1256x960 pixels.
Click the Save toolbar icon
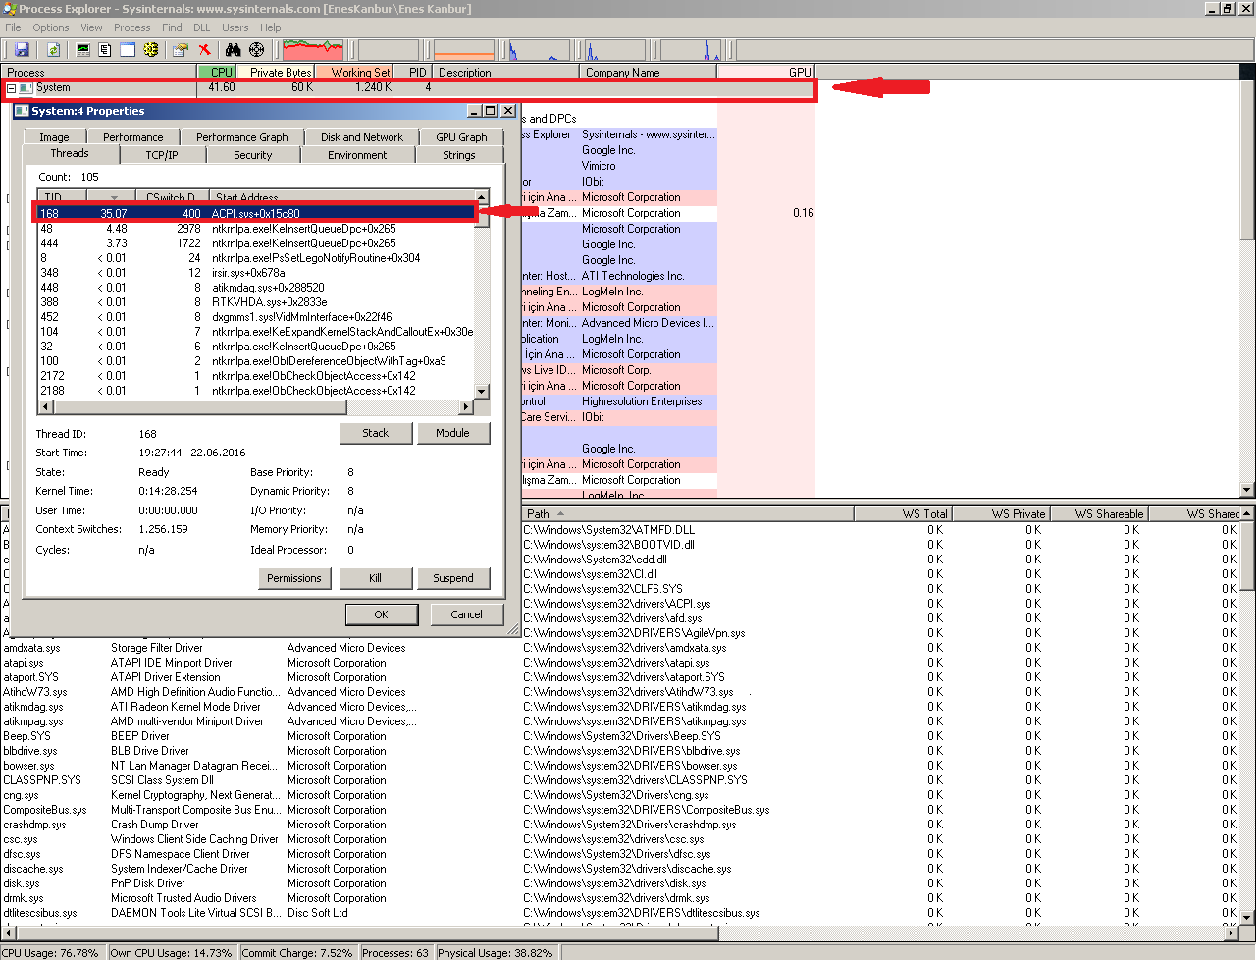point(22,49)
